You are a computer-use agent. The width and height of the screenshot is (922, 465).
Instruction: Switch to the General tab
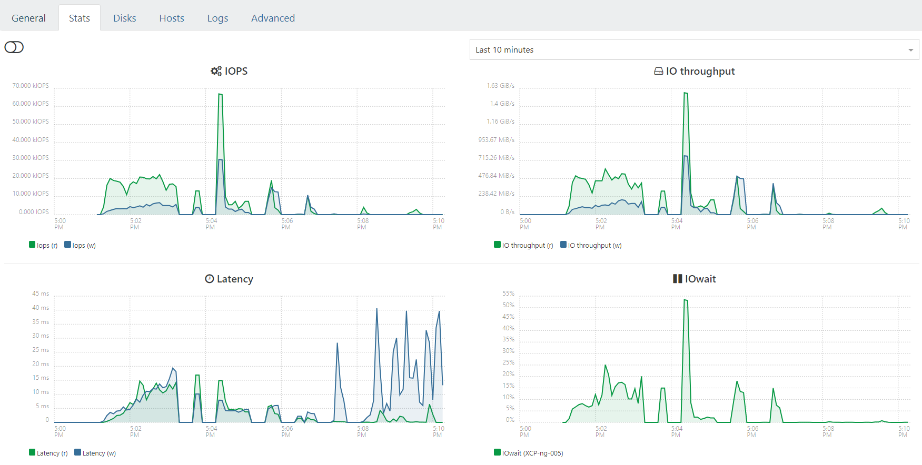[x=28, y=18]
